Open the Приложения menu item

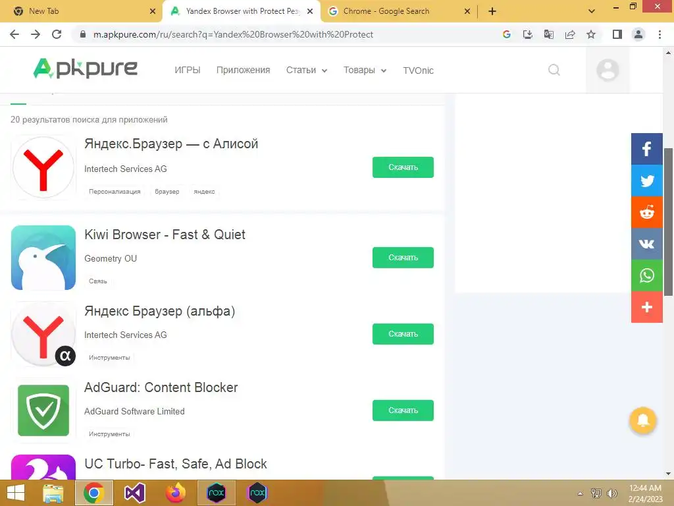coord(244,70)
